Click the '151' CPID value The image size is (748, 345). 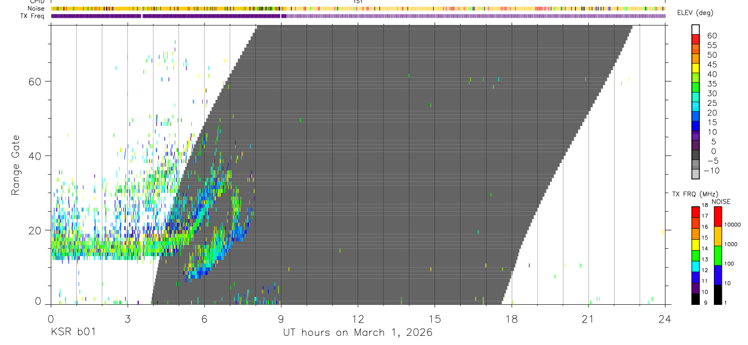tap(358, 2)
